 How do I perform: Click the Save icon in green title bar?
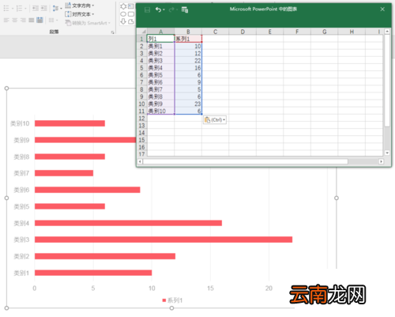coord(147,9)
